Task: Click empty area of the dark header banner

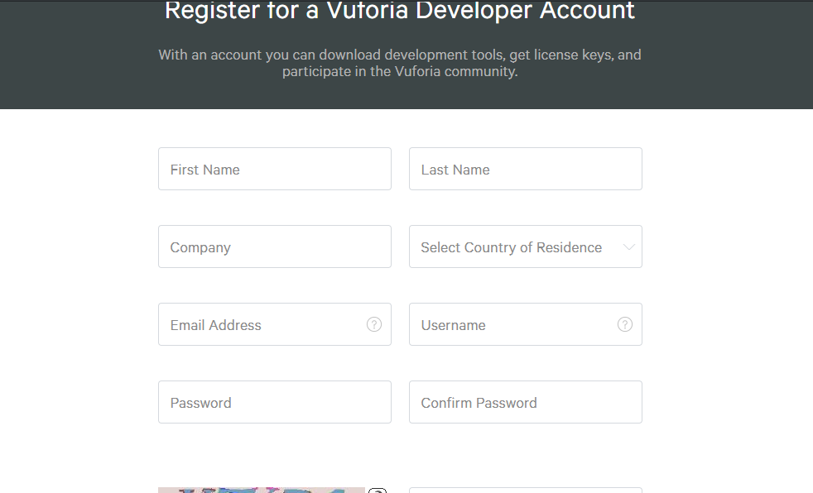Action: (78, 57)
